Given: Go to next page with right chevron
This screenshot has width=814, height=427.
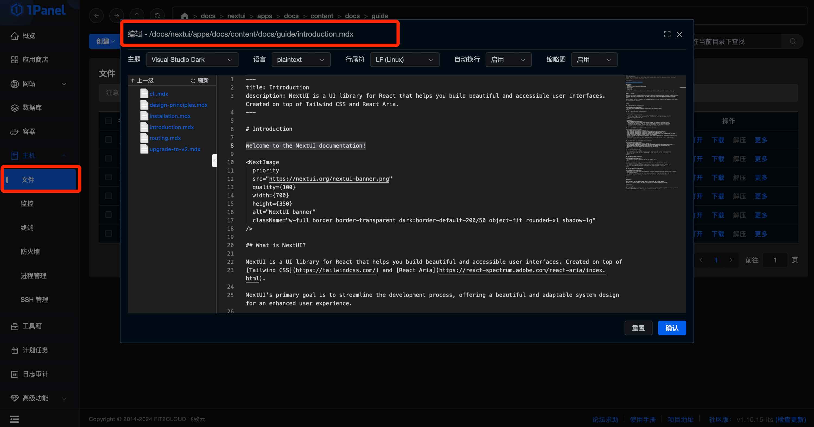Looking at the screenshot, I should [x=731, y=260].
